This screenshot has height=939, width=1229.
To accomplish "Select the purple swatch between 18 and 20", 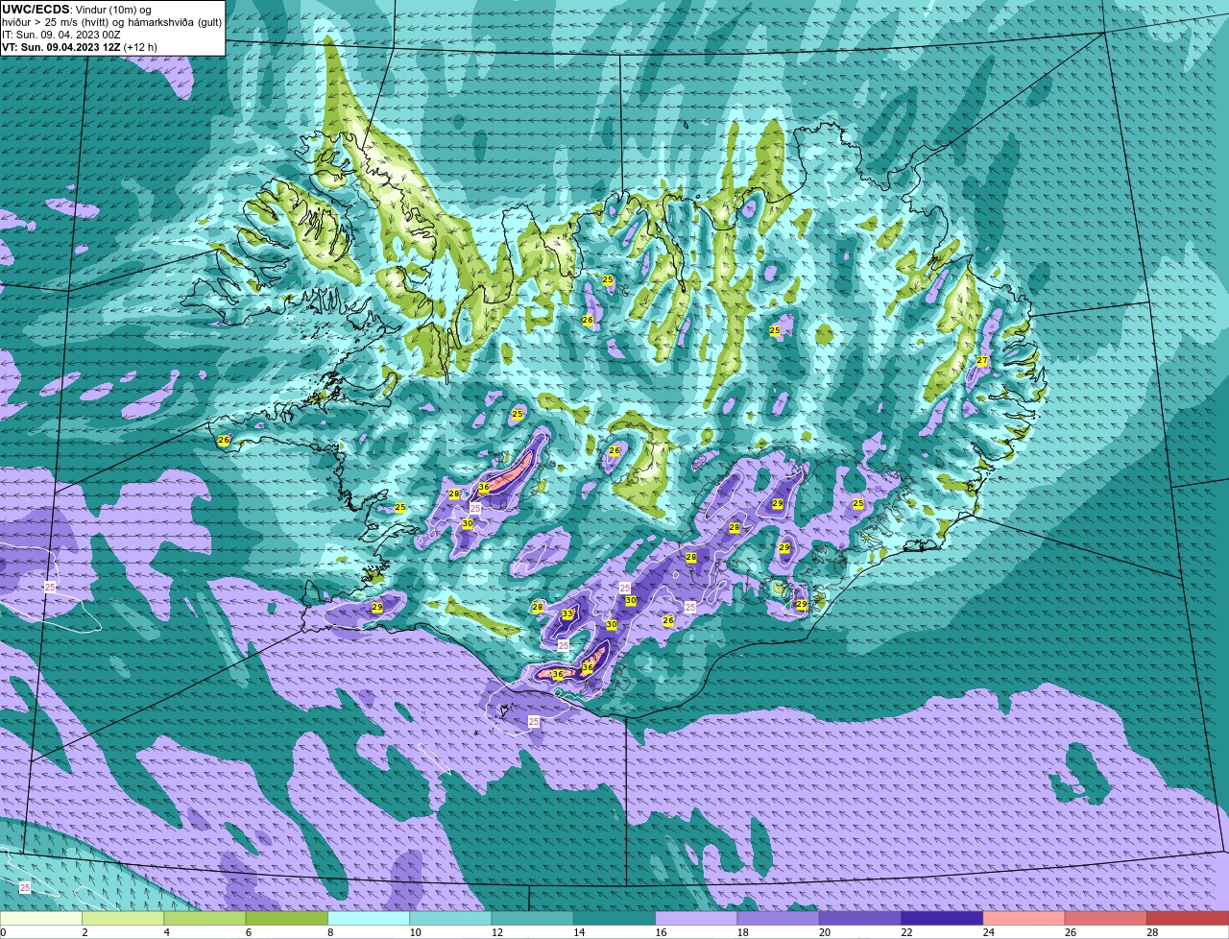I will pyautogui.click(x=778, y=918).
